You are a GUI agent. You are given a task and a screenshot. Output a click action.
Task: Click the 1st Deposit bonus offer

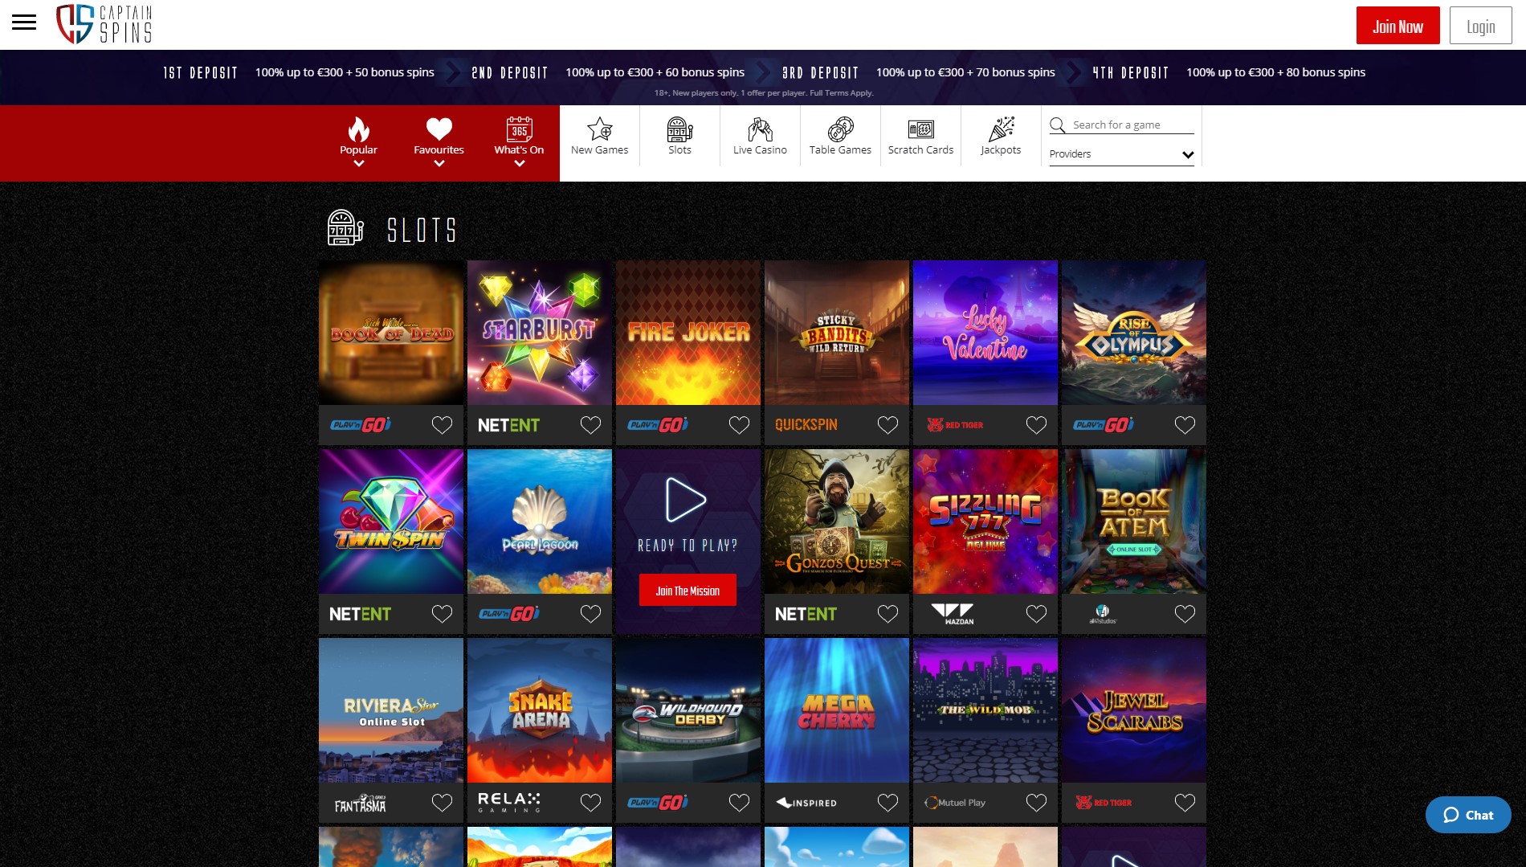299,72
